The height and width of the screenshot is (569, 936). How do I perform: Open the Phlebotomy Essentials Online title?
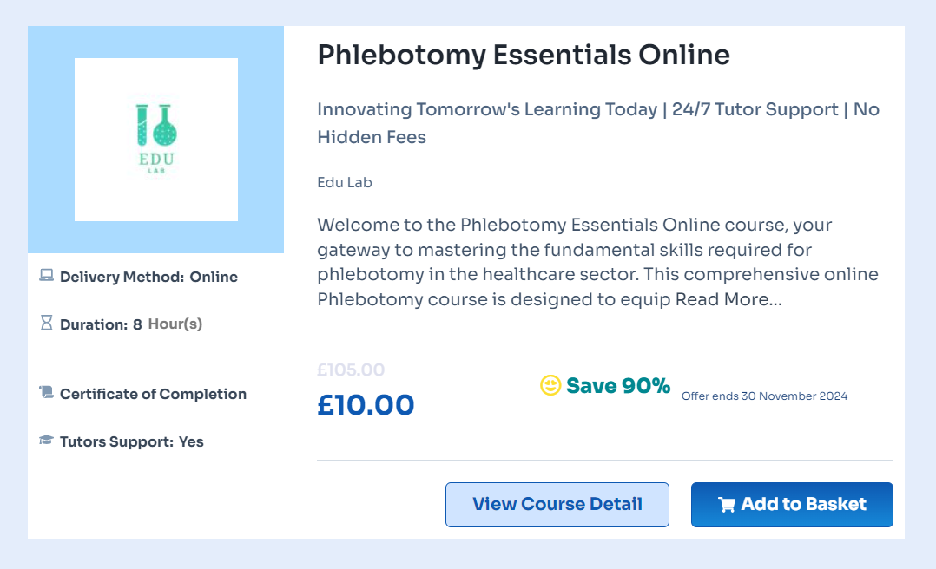point(524,56)
